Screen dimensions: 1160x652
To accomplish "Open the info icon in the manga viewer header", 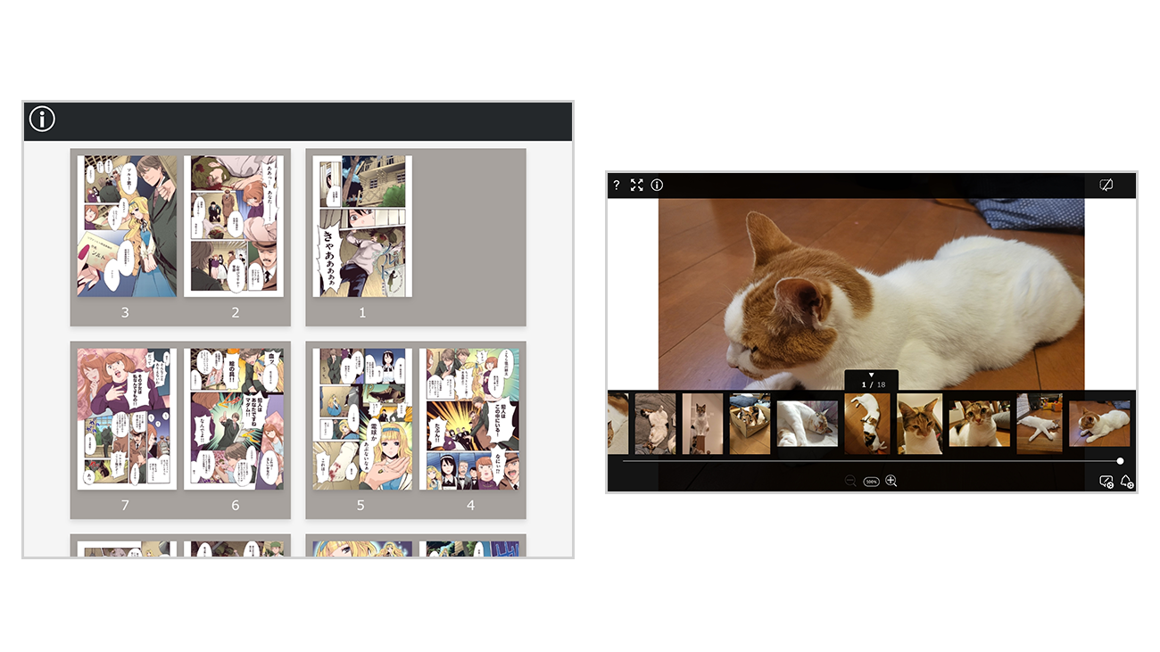I will pyautogui.click(x=42, y=119).
